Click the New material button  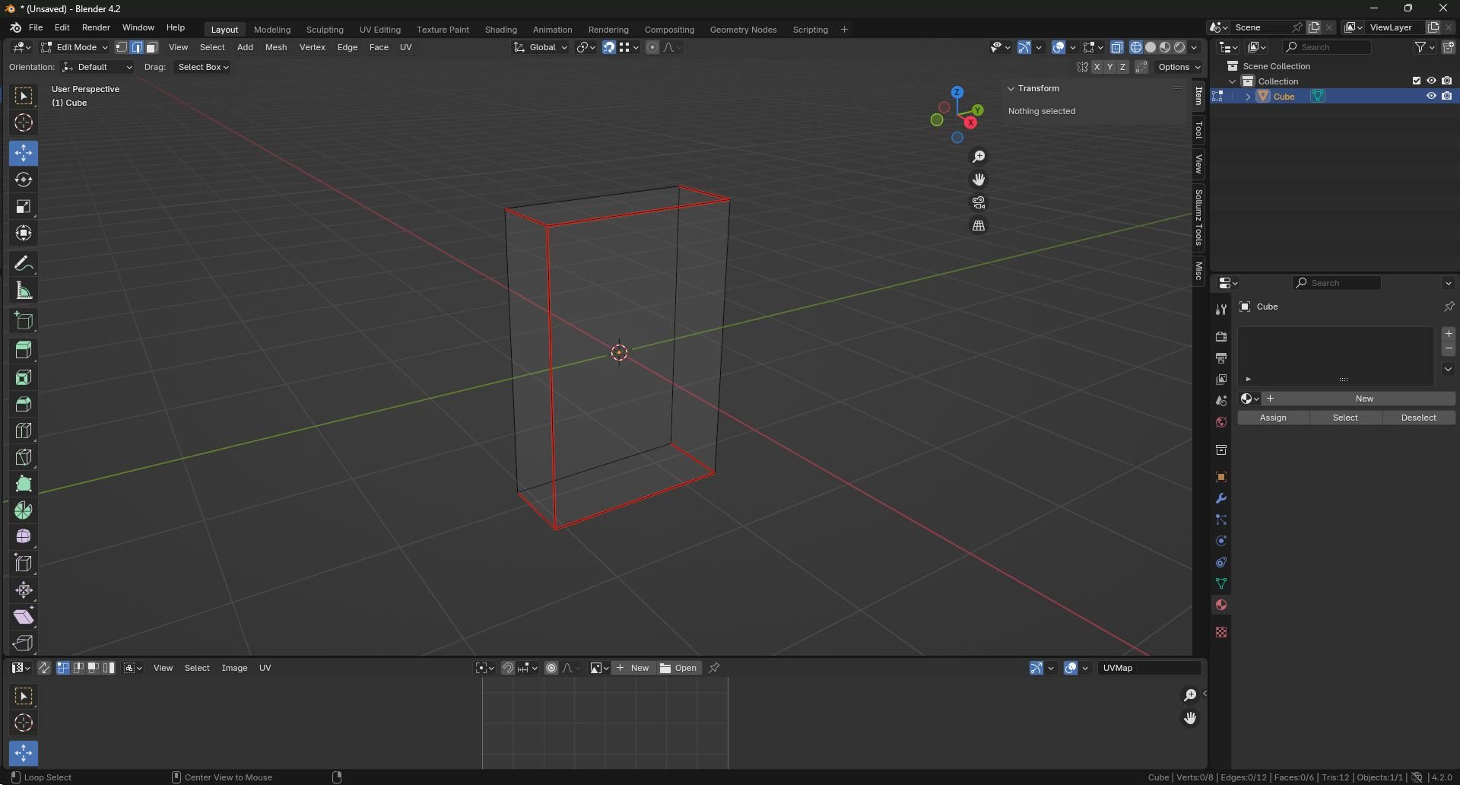coord(1363,398)
